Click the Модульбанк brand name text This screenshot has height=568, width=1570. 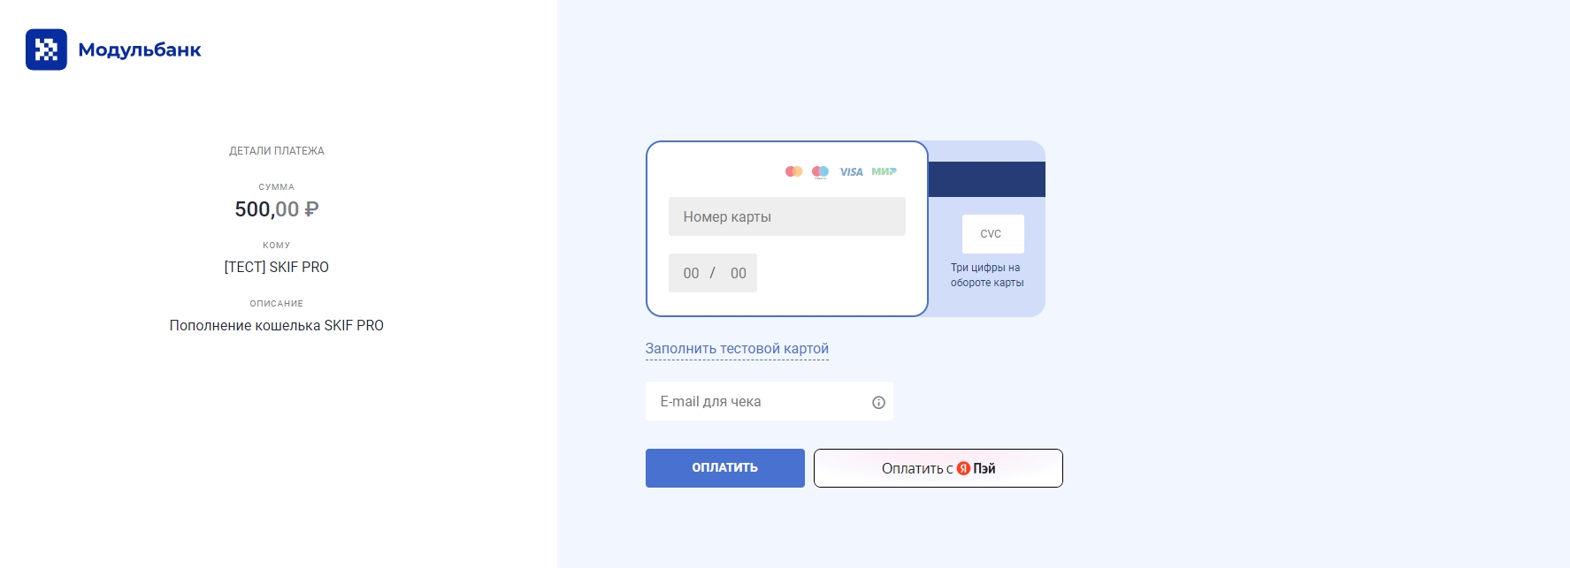[140, 49]
